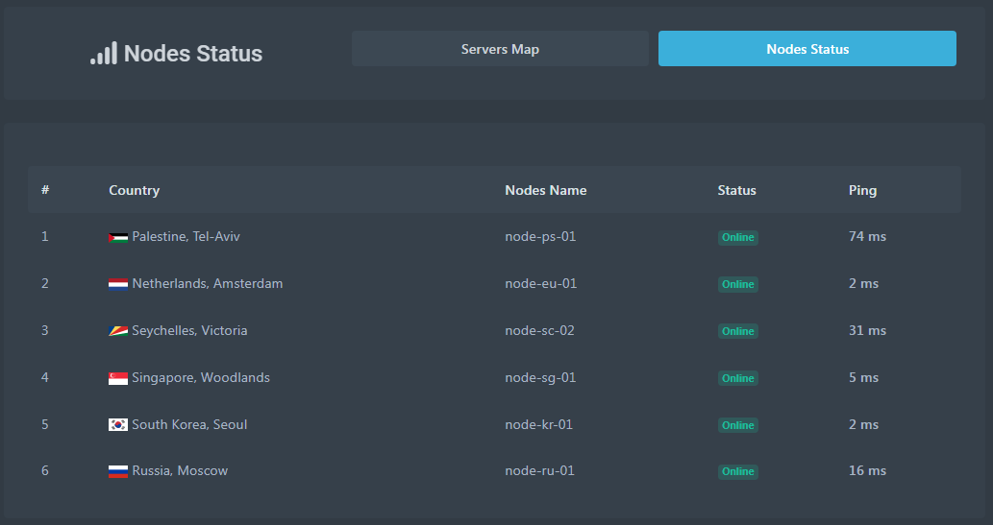Click the Status column header

click(x=736, y=190)
